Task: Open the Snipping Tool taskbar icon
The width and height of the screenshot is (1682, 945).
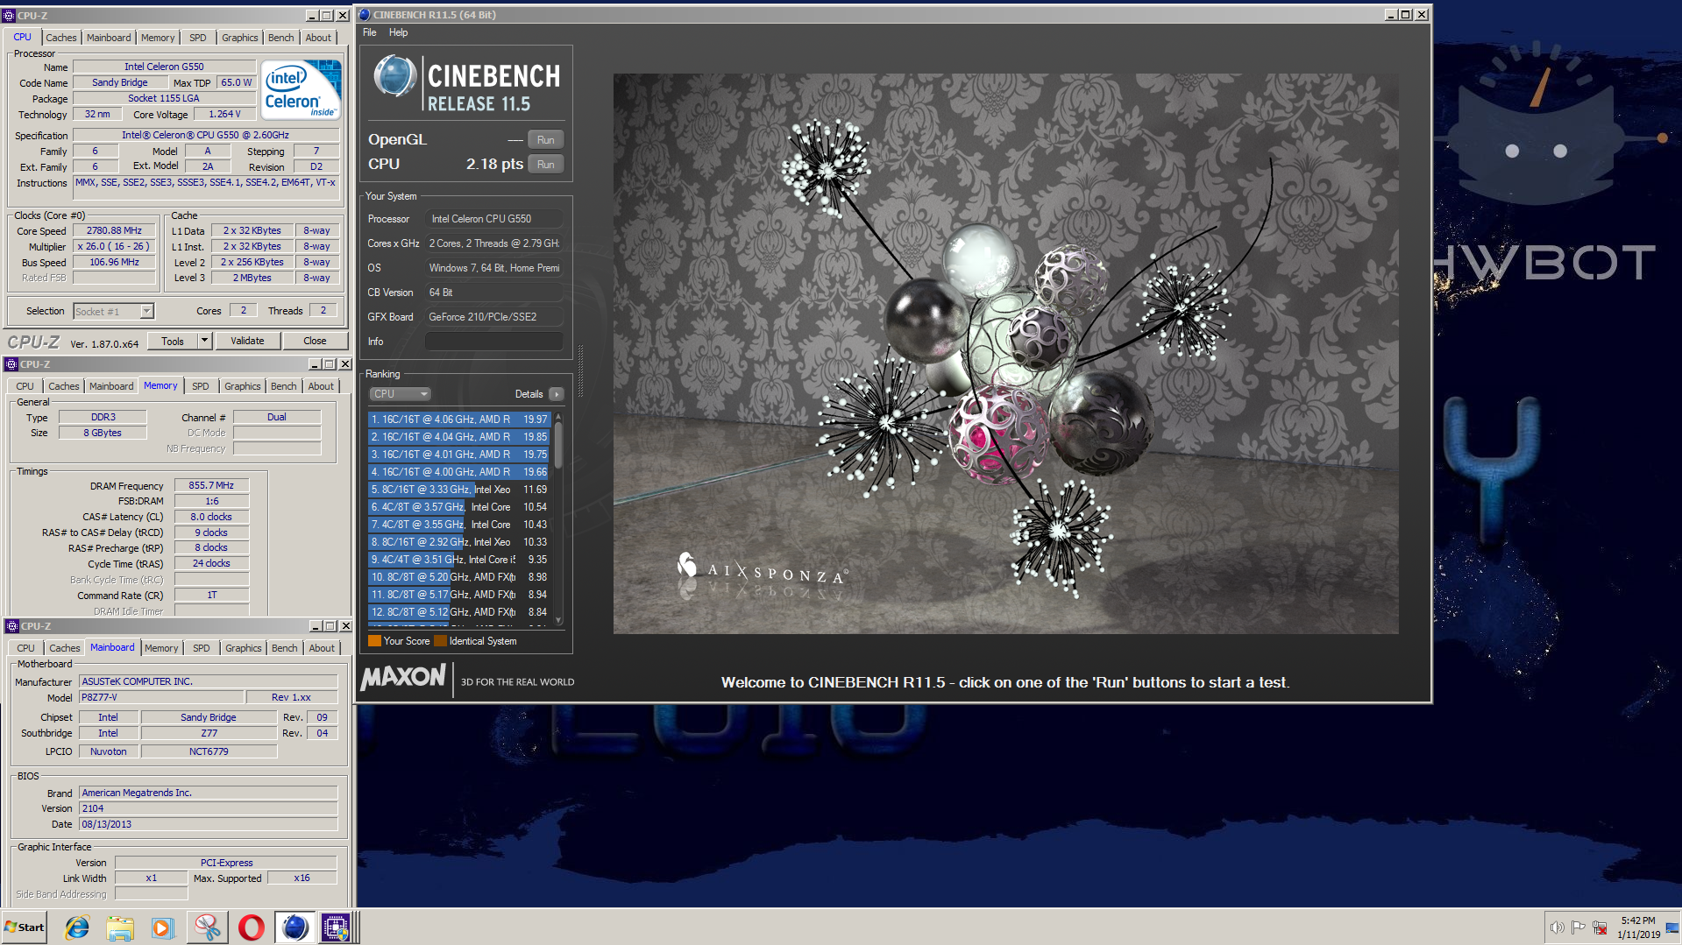Action: (x=207, y=927)
